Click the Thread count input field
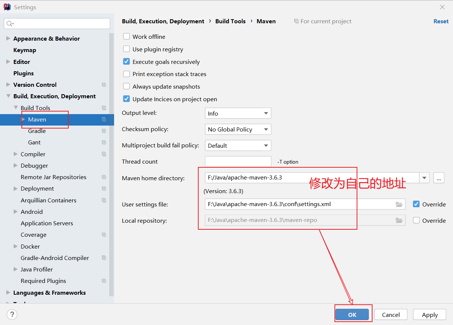The height and width of the screenshot is (325, 453). point(238,162)
